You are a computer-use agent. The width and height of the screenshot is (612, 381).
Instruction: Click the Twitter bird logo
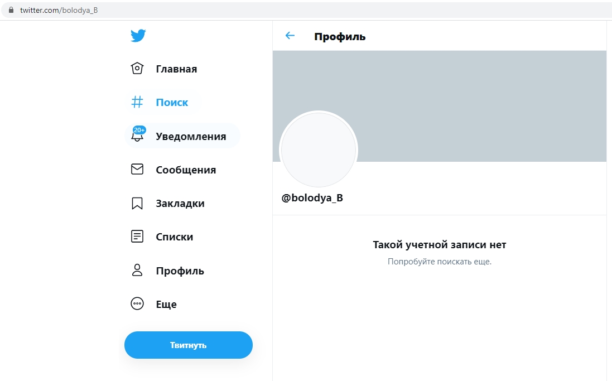point(138,36)
